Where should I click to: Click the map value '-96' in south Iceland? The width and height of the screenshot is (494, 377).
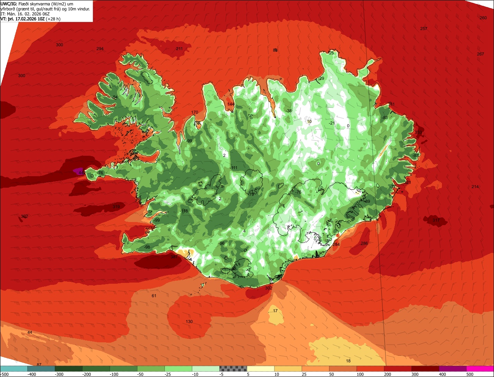click(222, 243)
